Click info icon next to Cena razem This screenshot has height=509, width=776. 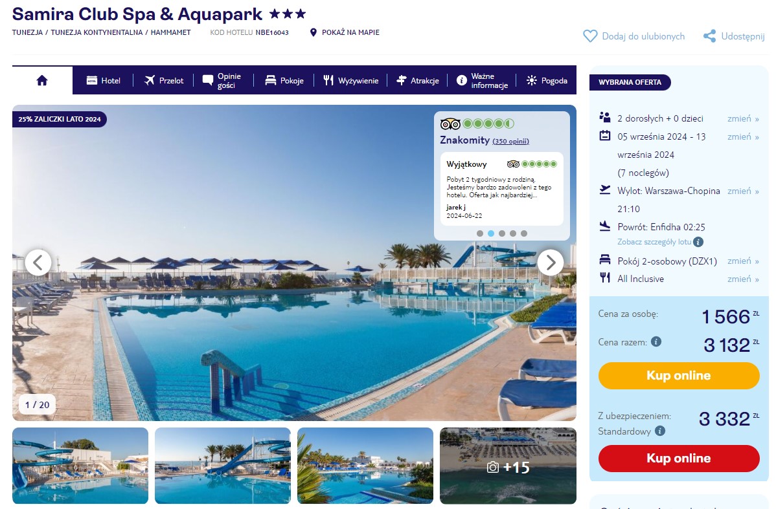[x=656, y=341]
